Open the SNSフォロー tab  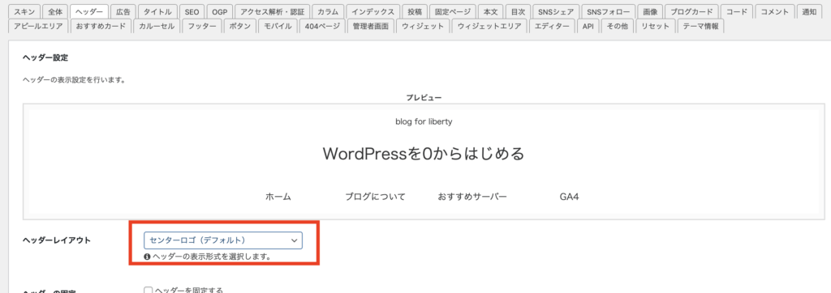[x=608, y=11]
